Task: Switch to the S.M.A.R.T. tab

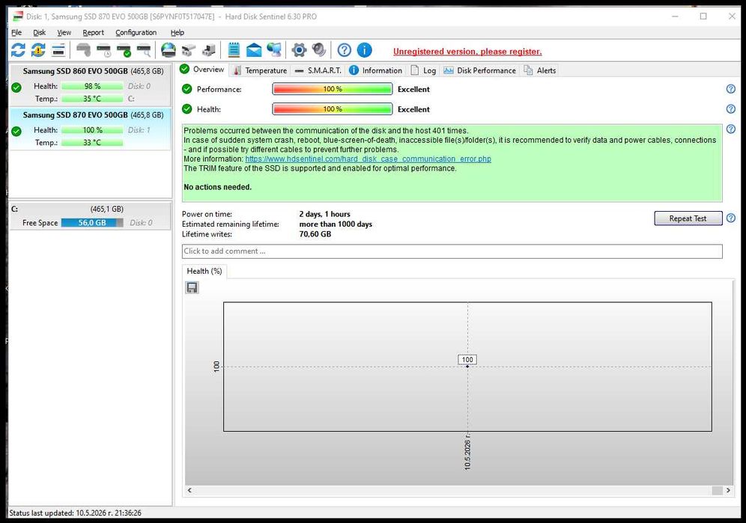Action: 318,70
